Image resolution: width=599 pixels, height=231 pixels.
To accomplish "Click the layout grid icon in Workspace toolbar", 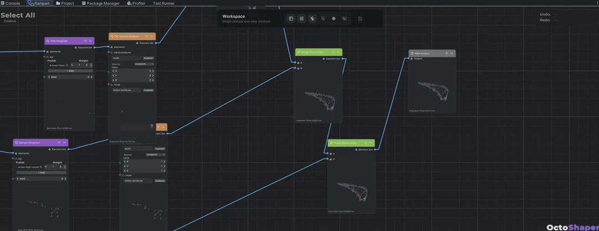I will point(291,18).
